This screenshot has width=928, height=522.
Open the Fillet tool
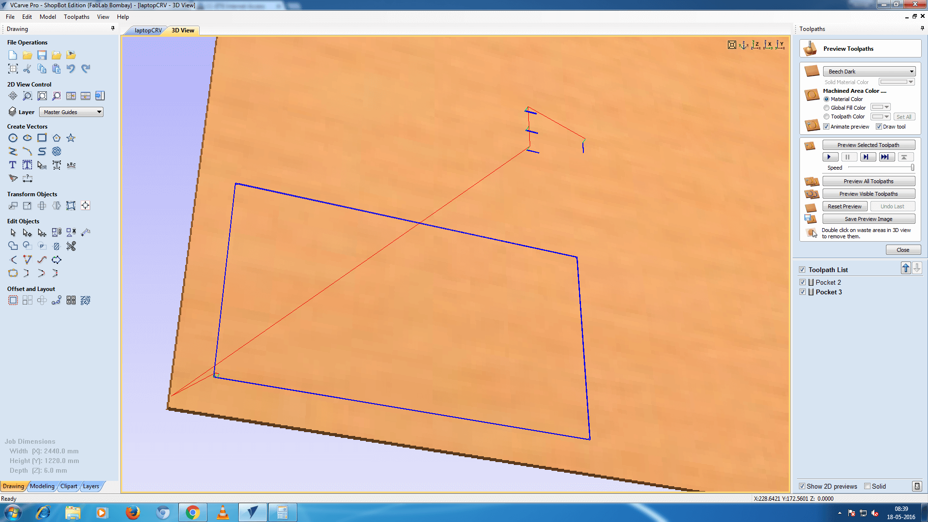(x=13, y=260)
